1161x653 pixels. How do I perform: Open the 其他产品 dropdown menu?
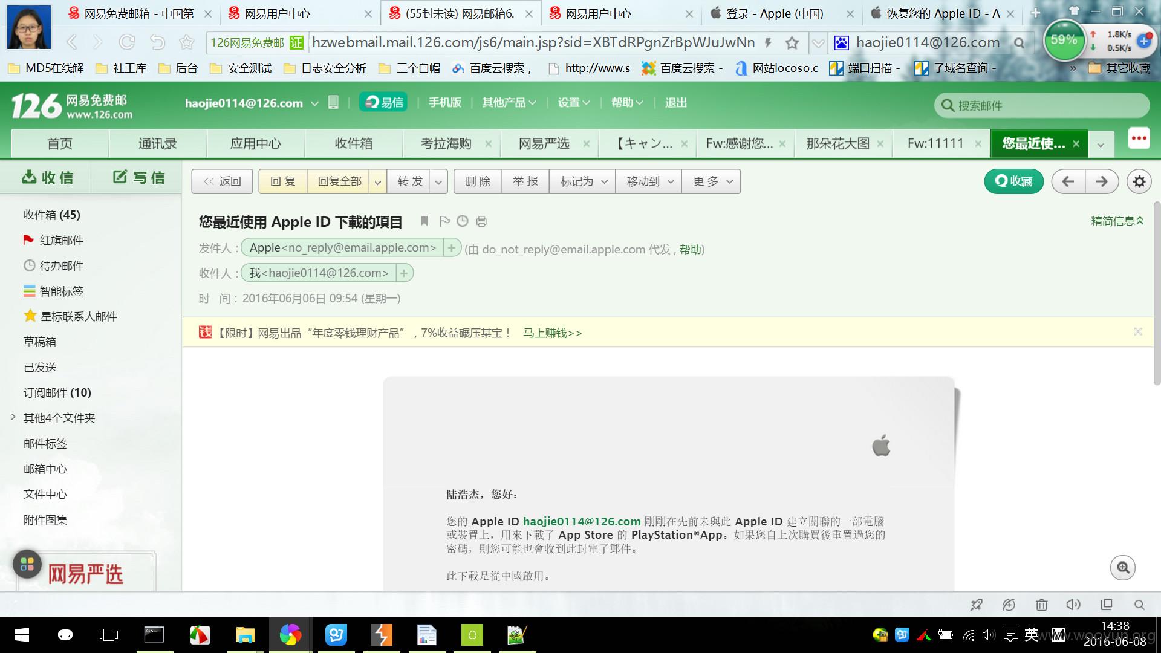(509, 103)
